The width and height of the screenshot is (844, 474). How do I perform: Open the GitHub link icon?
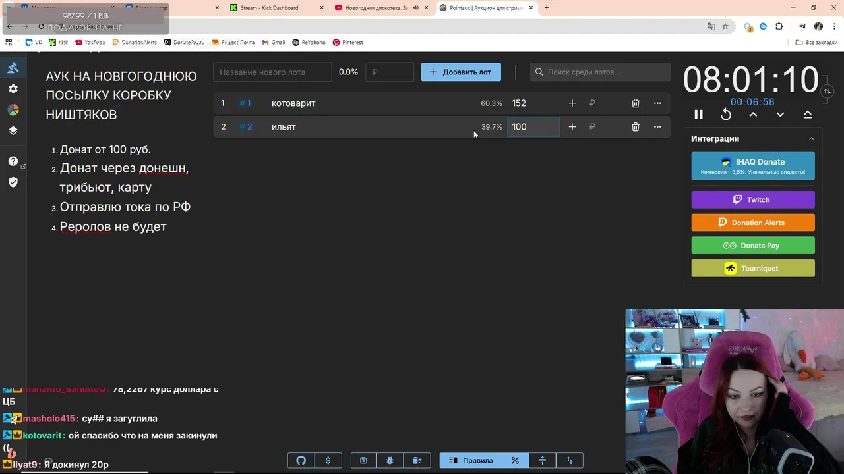pos(301,461)
